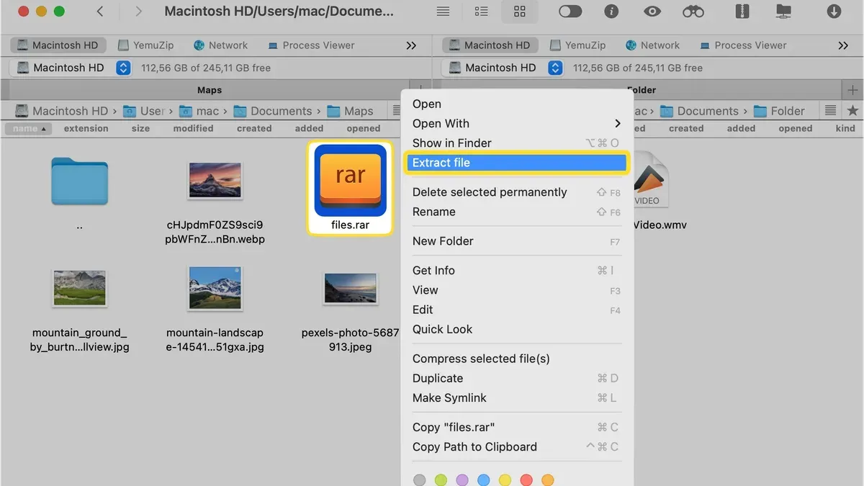Click the network drive connect icon
The image size is (864, 486).
(x=783, y=12)
